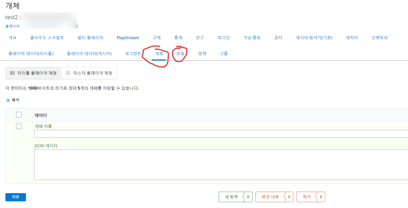Click the 데이터 column header

click(x=41, y=115)
